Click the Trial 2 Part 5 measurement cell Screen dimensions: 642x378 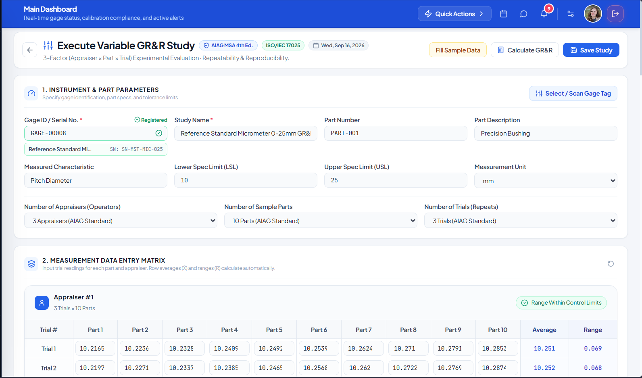[274, 368]
